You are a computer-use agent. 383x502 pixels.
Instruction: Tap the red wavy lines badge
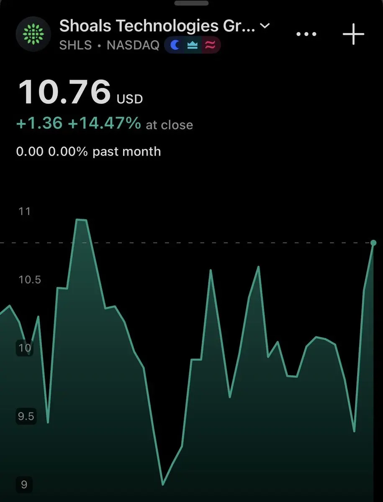(210, 45)
